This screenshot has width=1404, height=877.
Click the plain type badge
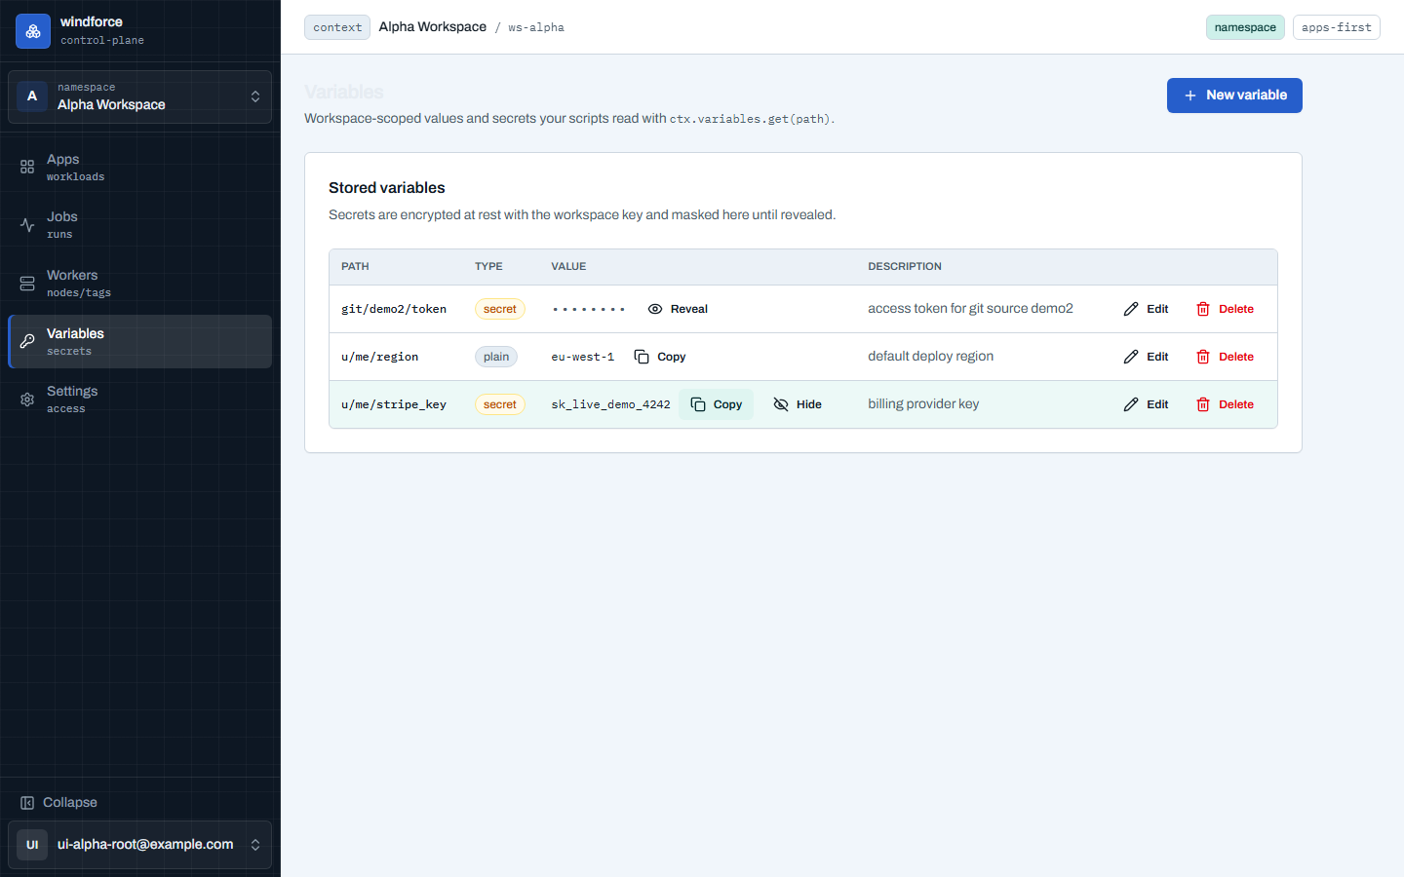click(496, 357)
